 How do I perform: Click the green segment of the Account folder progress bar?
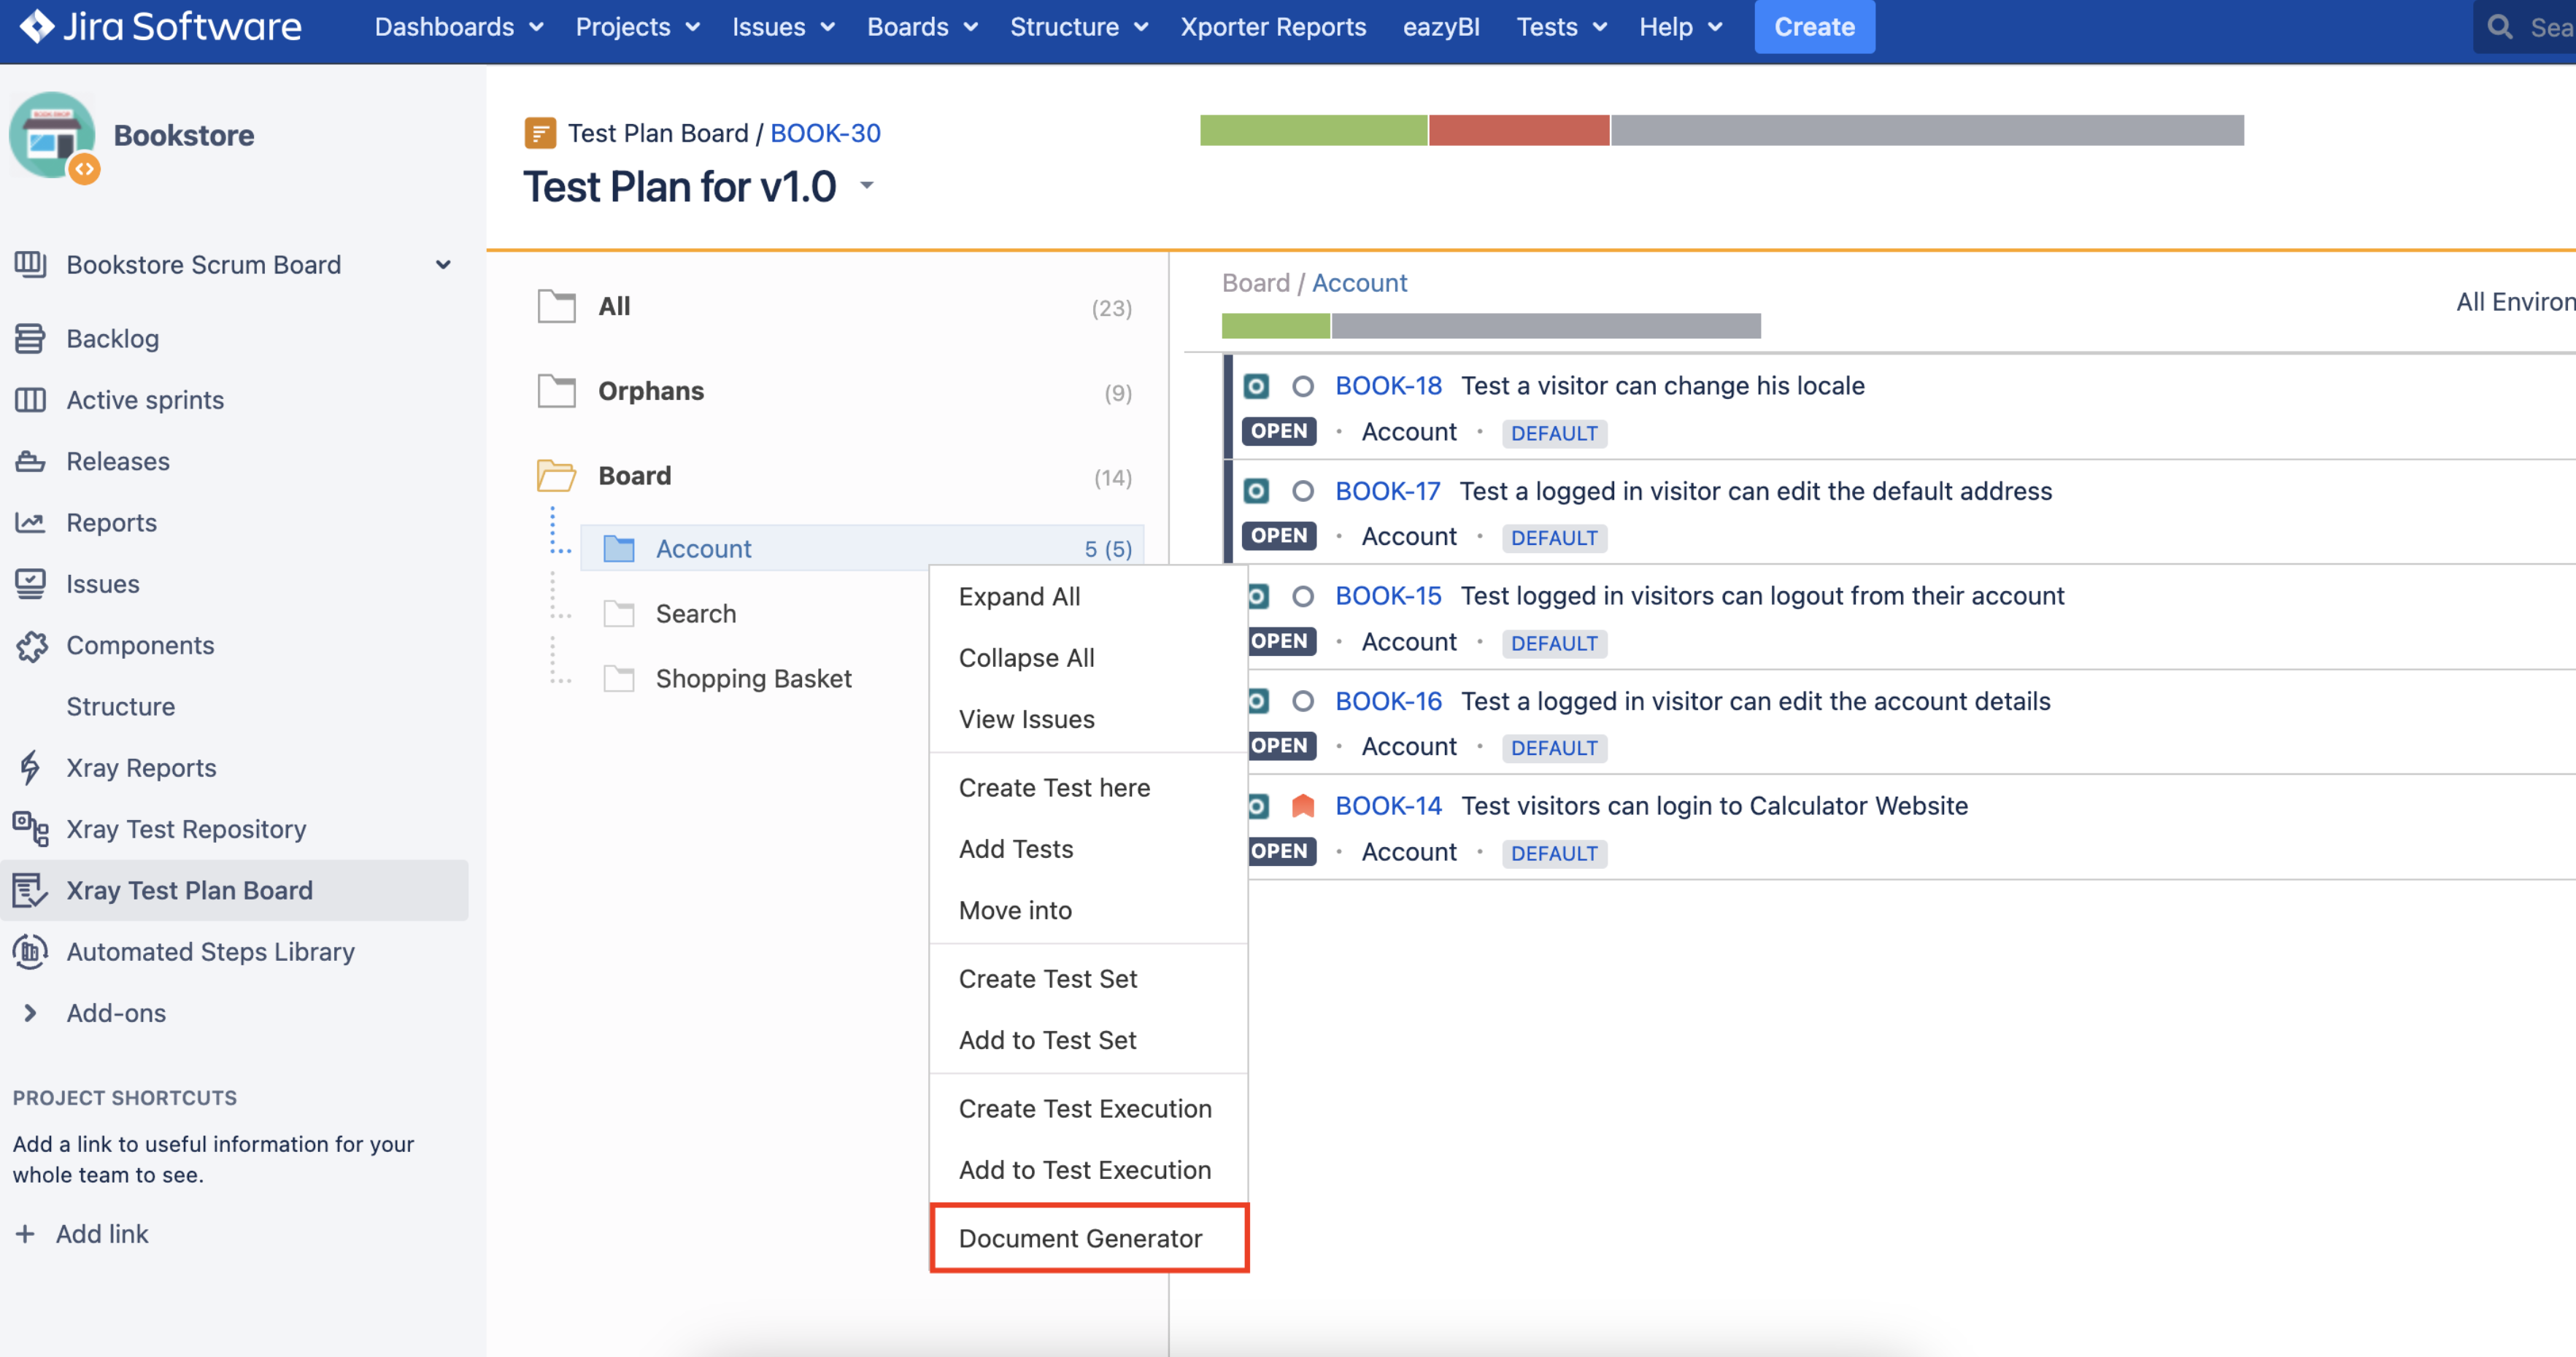click(1276, 326)
